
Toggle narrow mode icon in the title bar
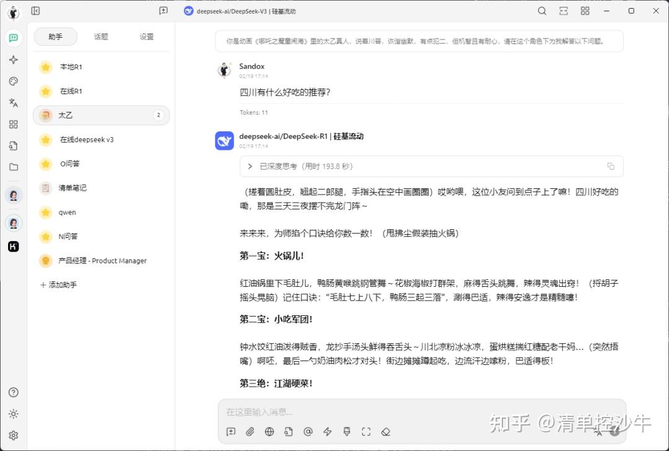click(563, 11)
